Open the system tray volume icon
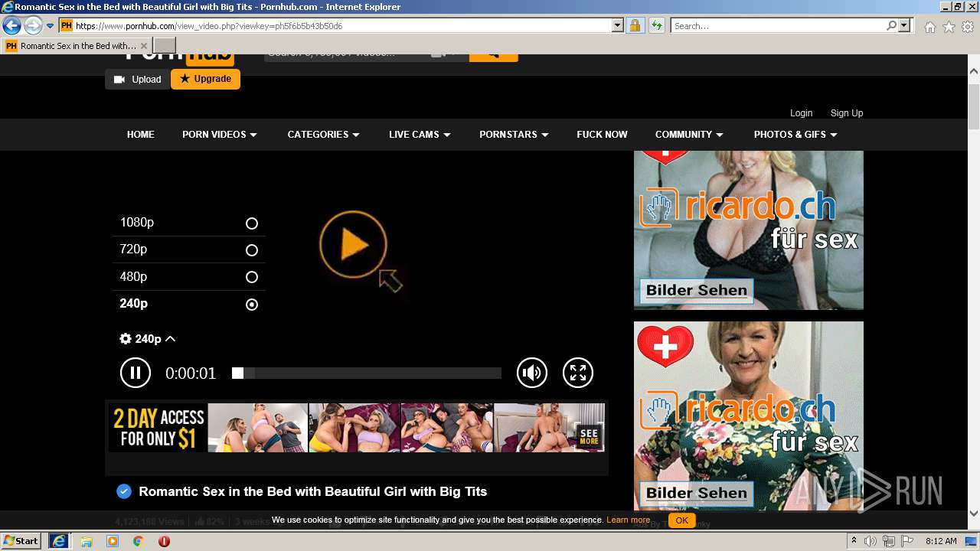This screenshot has height=551, width=980. coord(871,541)
